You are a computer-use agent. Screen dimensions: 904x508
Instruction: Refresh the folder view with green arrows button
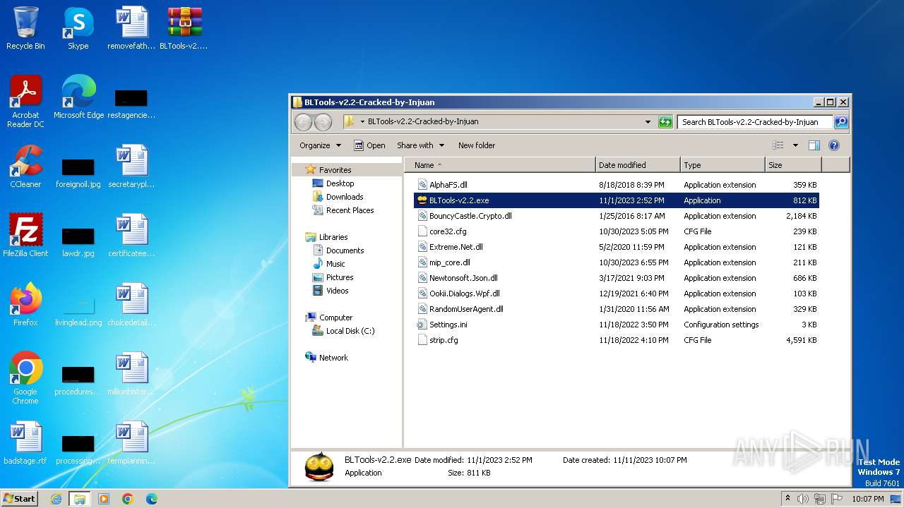(665, 122)
